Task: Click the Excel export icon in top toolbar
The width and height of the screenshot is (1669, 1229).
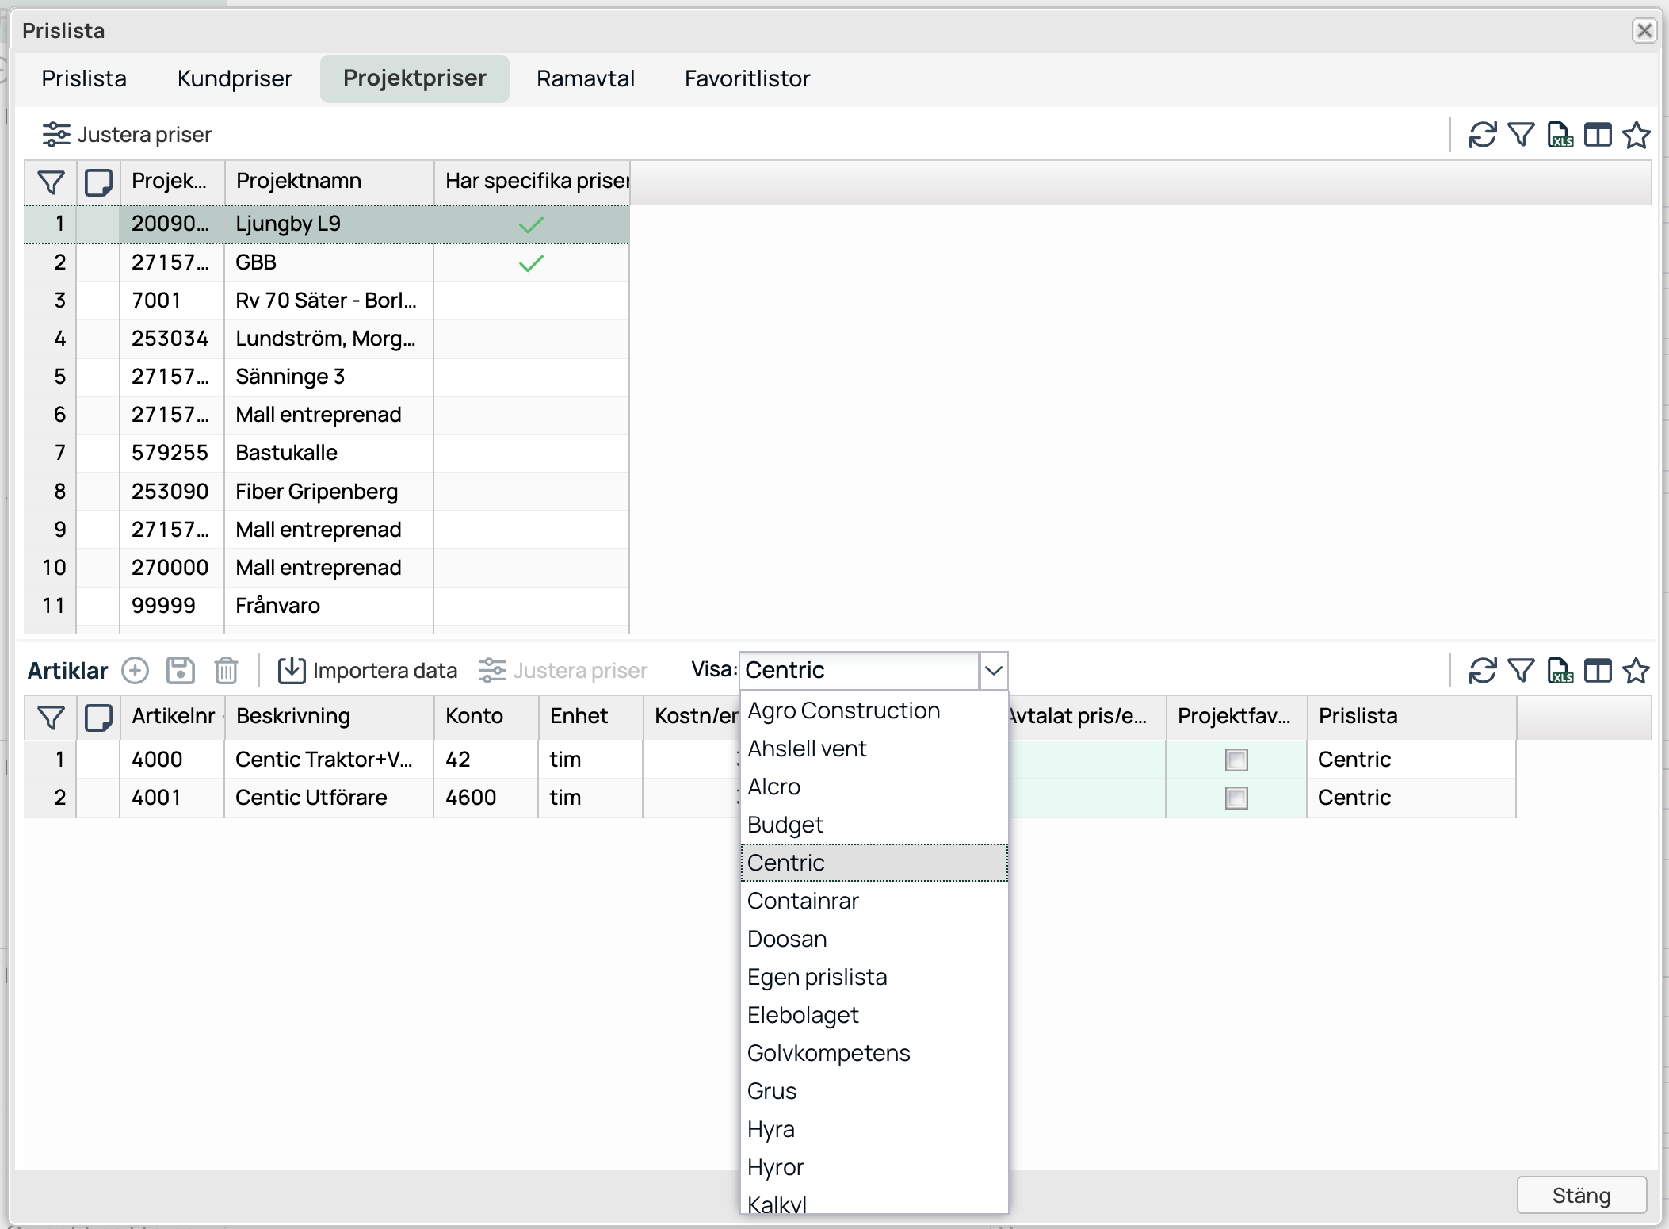Action: pyautogui.click(x=1560, y=135)
